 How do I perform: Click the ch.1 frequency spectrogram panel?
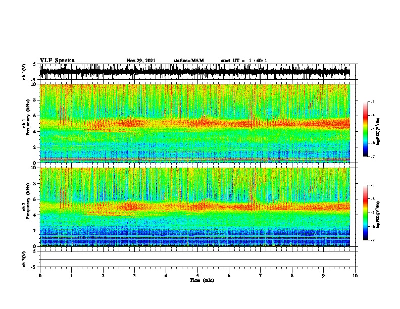click(x=195, y=123)
